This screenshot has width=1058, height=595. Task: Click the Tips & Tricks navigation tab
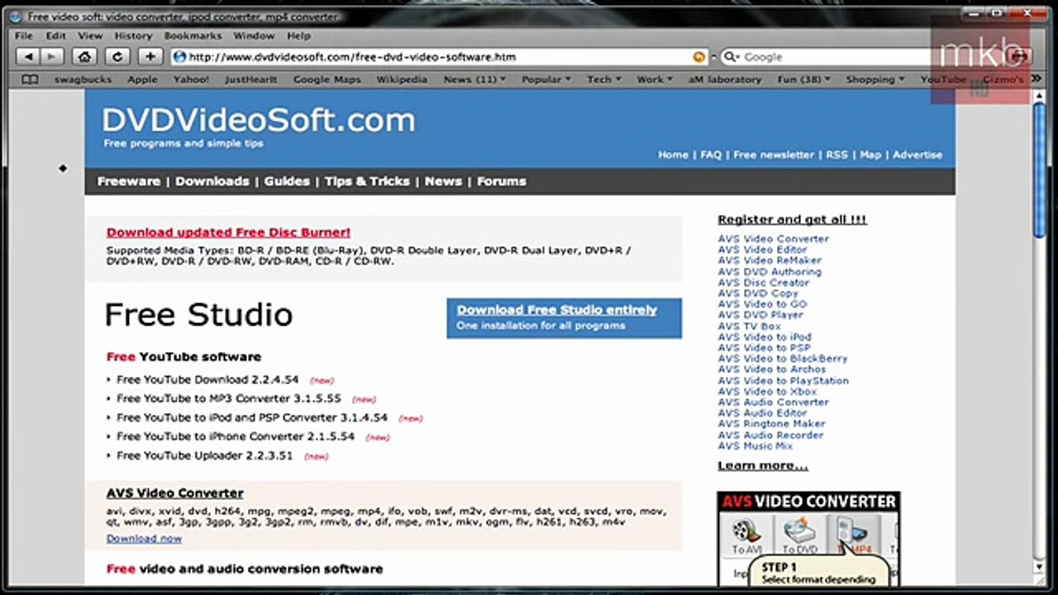click(x=367, y=181)
